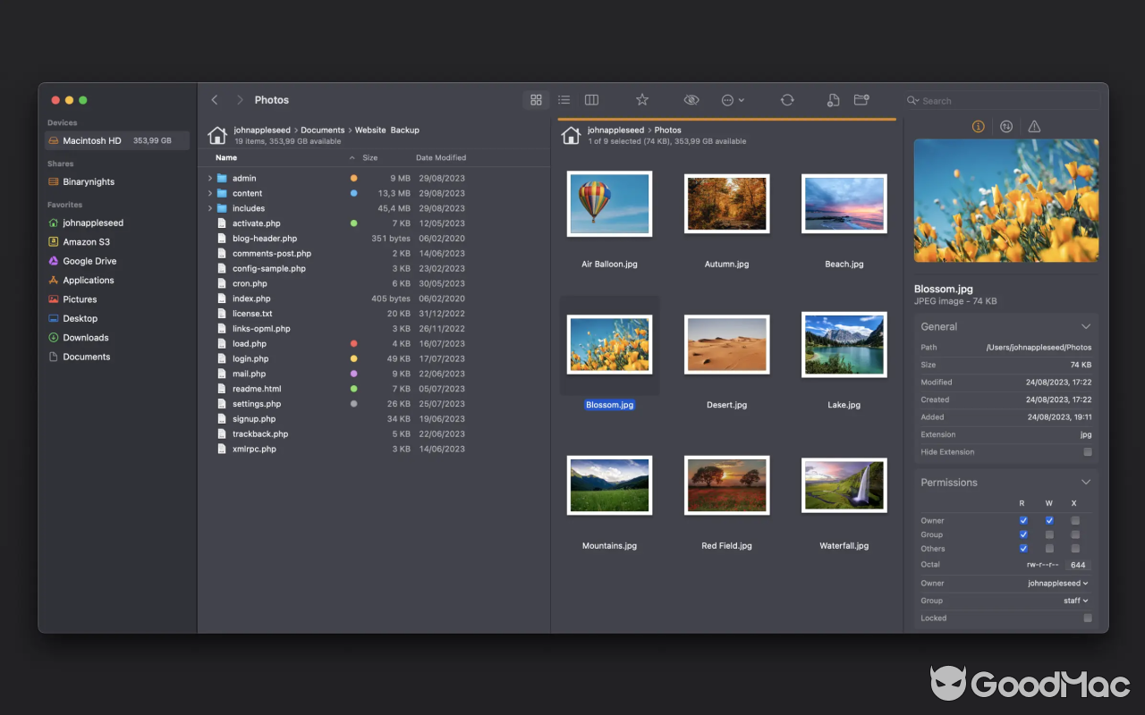Select the Waterfall.jpg thumbnail
This screenshot has width=1145, height=715.
844,487
